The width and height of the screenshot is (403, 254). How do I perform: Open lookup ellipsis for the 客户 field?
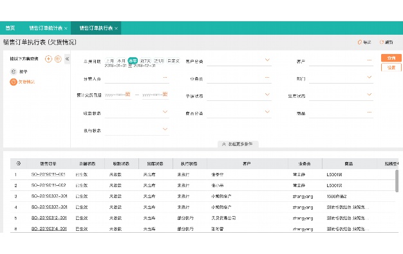tap(370, 60)
